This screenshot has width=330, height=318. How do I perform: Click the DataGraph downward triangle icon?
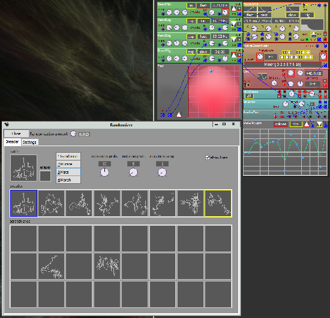(319, 124)
